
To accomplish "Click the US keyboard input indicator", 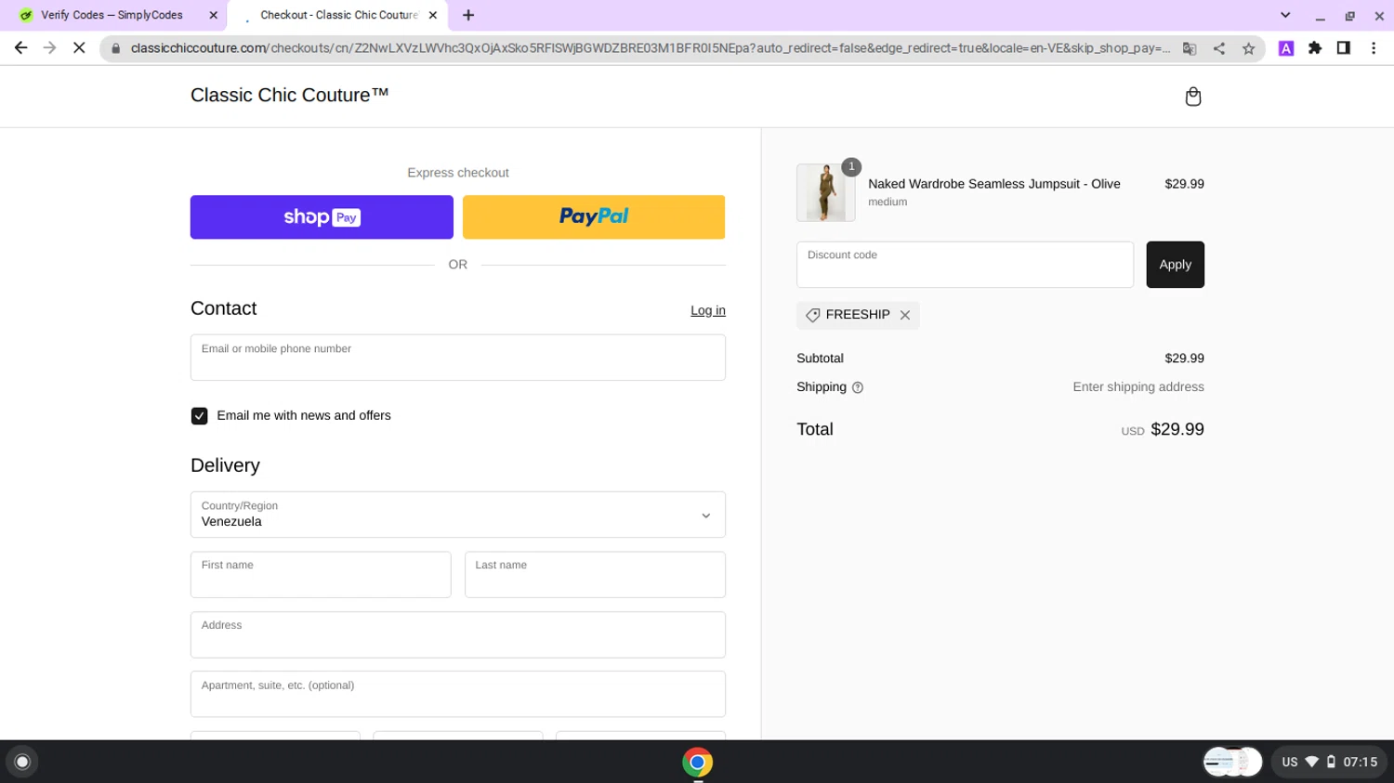I will pos(1289,762).
